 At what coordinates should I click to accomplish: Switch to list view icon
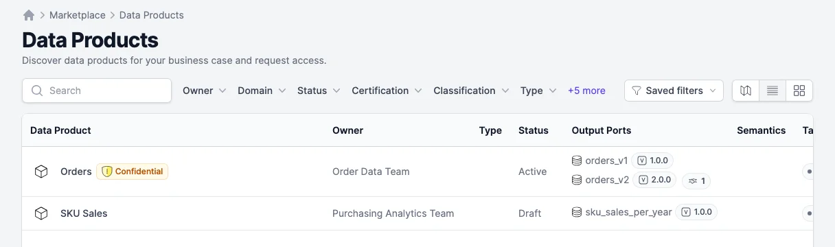773,91
